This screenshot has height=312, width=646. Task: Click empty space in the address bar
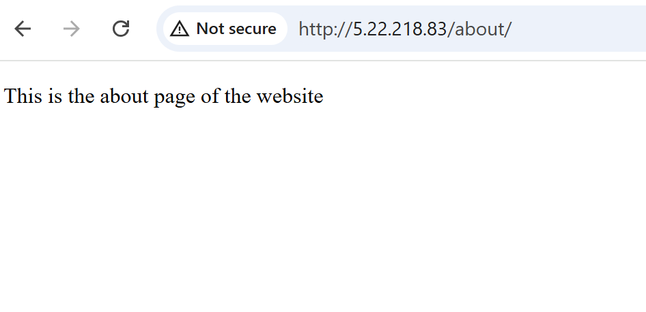577,29
